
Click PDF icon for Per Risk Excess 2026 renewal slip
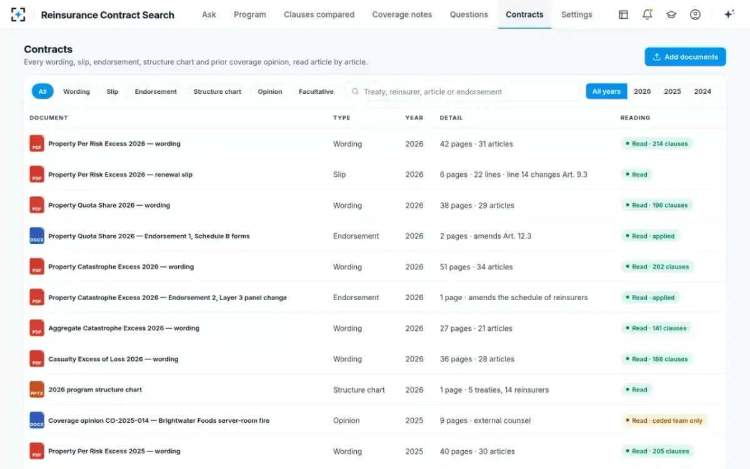tap(37, 174)
